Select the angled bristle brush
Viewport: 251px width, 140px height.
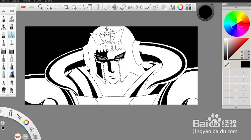(12, 90)
